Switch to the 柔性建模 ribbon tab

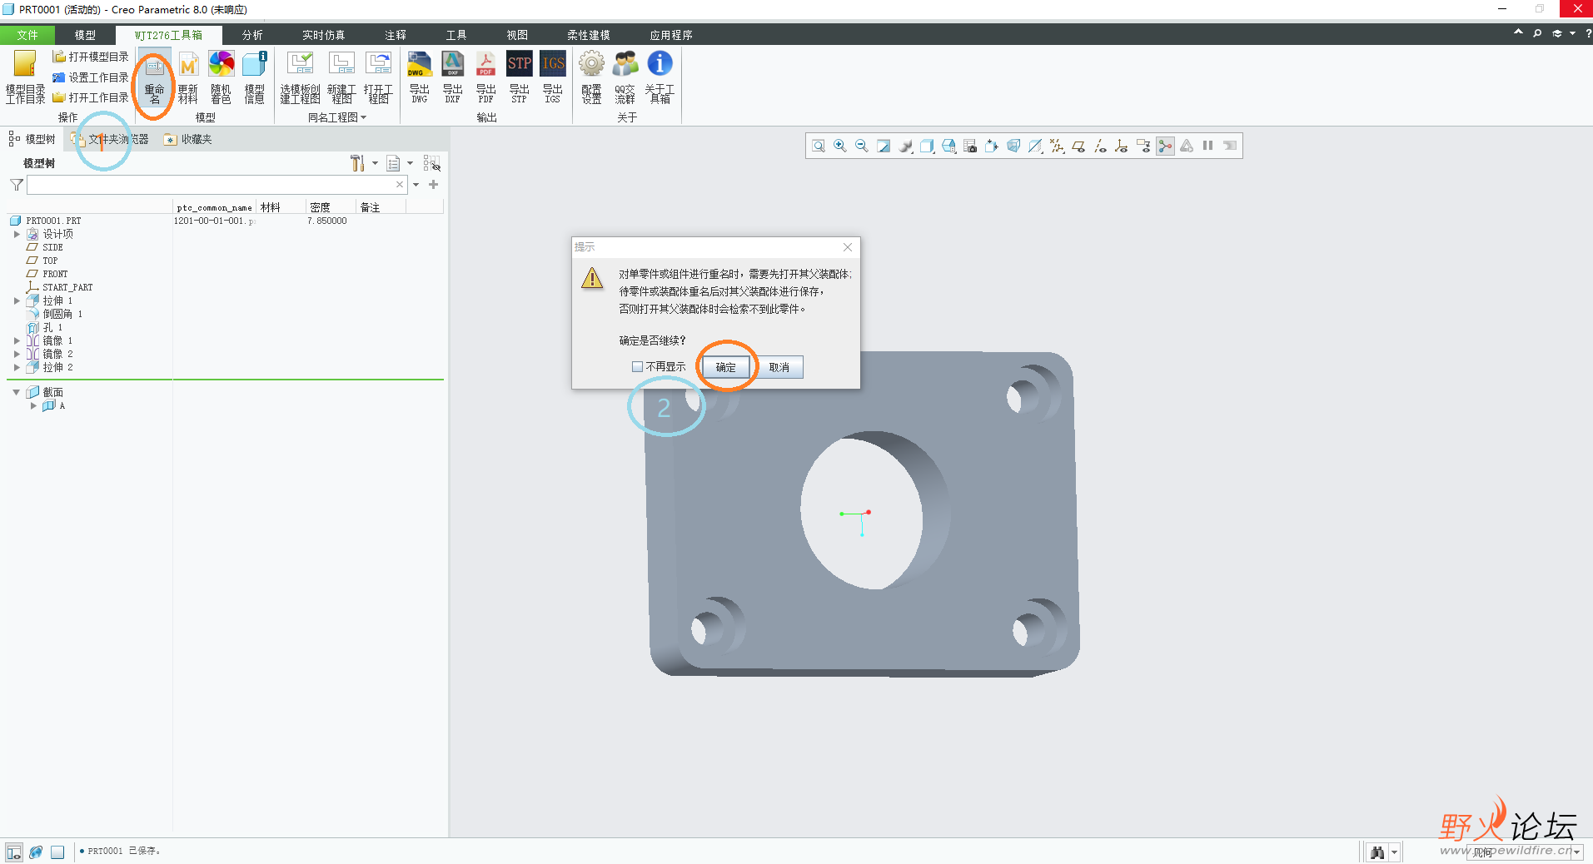(x=589, y=35)
